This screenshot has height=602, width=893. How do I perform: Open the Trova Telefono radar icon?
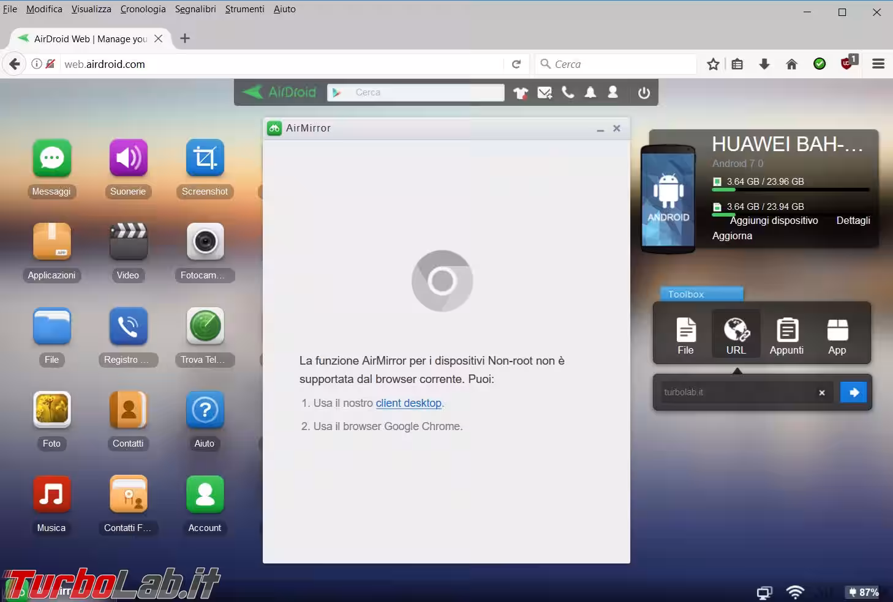[x=205, y=326]
